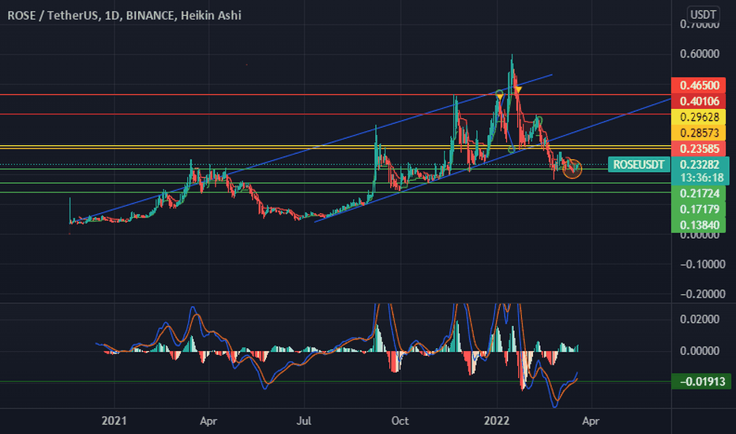Click the ROSE / TetherUS chart title
This screenshot has width=736, height=434.
tap(125, 16)
